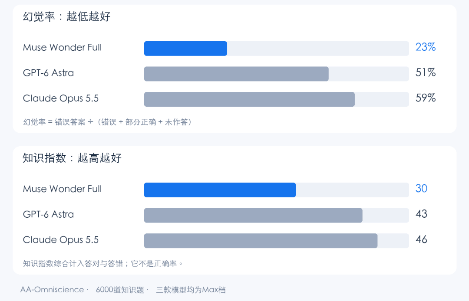Click the 知识指数综合计入答对与答错 footnote

coord(103,263)
